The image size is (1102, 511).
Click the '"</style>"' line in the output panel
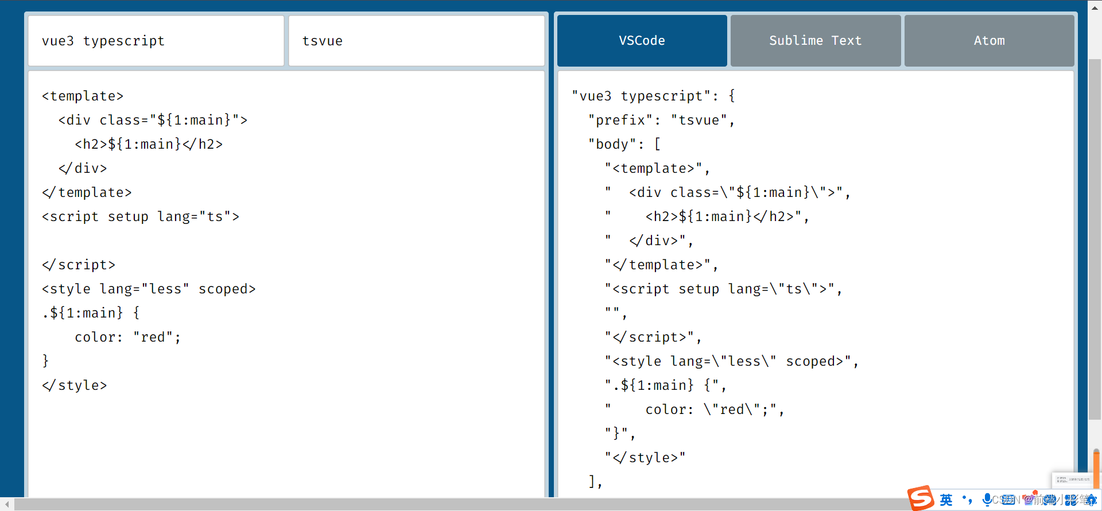[x=645, y=458]
